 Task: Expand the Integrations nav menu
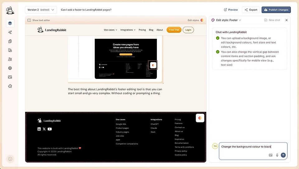coord(128,30)
